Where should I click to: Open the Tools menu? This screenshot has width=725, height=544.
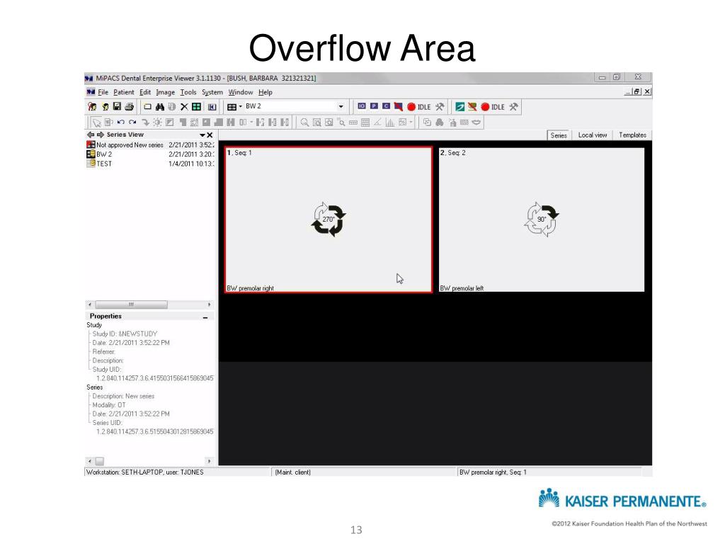(x=188, y=92)
